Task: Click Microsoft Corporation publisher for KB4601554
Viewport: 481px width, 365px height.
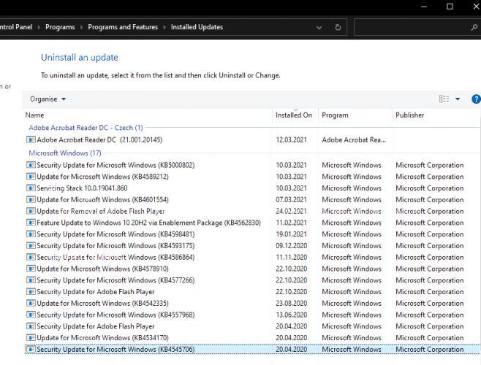Action: pyautogui.click(x=430, y=200)
